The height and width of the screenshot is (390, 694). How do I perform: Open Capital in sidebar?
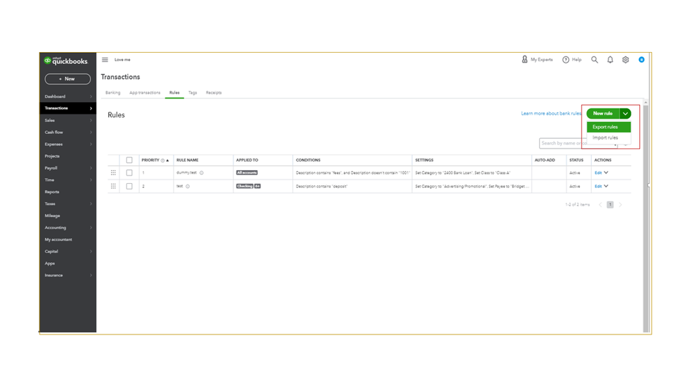[x=67, y=252]
